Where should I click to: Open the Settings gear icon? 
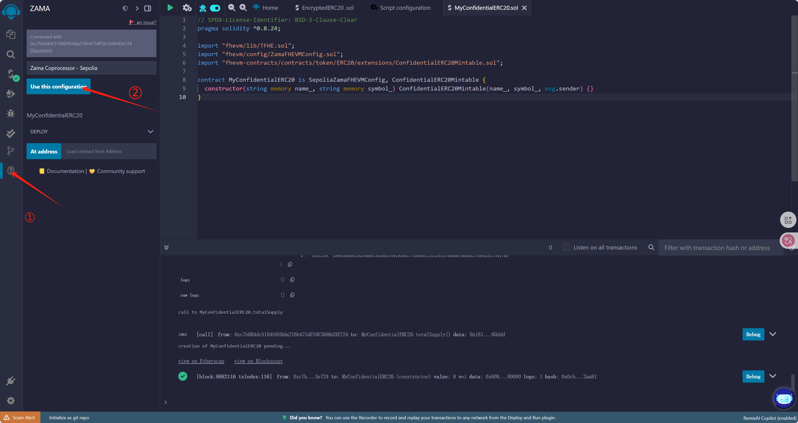click(11, 401)
